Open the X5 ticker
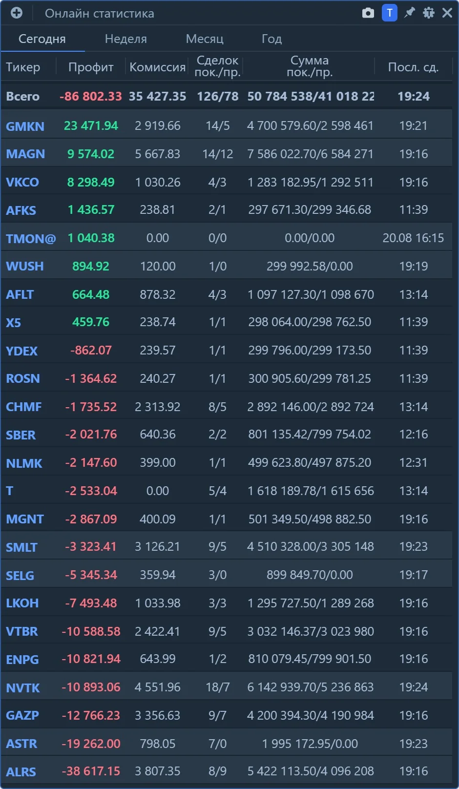 (x=13, y=323)
